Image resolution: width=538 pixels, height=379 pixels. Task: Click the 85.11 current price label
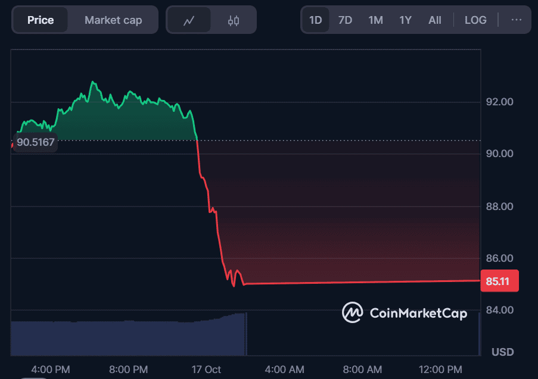(499, 281)
